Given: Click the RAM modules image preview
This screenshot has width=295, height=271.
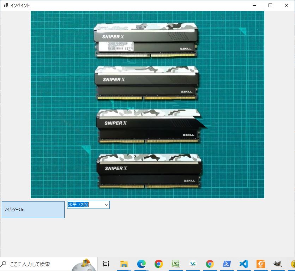Looking at the screenshot, I should 147,104.
